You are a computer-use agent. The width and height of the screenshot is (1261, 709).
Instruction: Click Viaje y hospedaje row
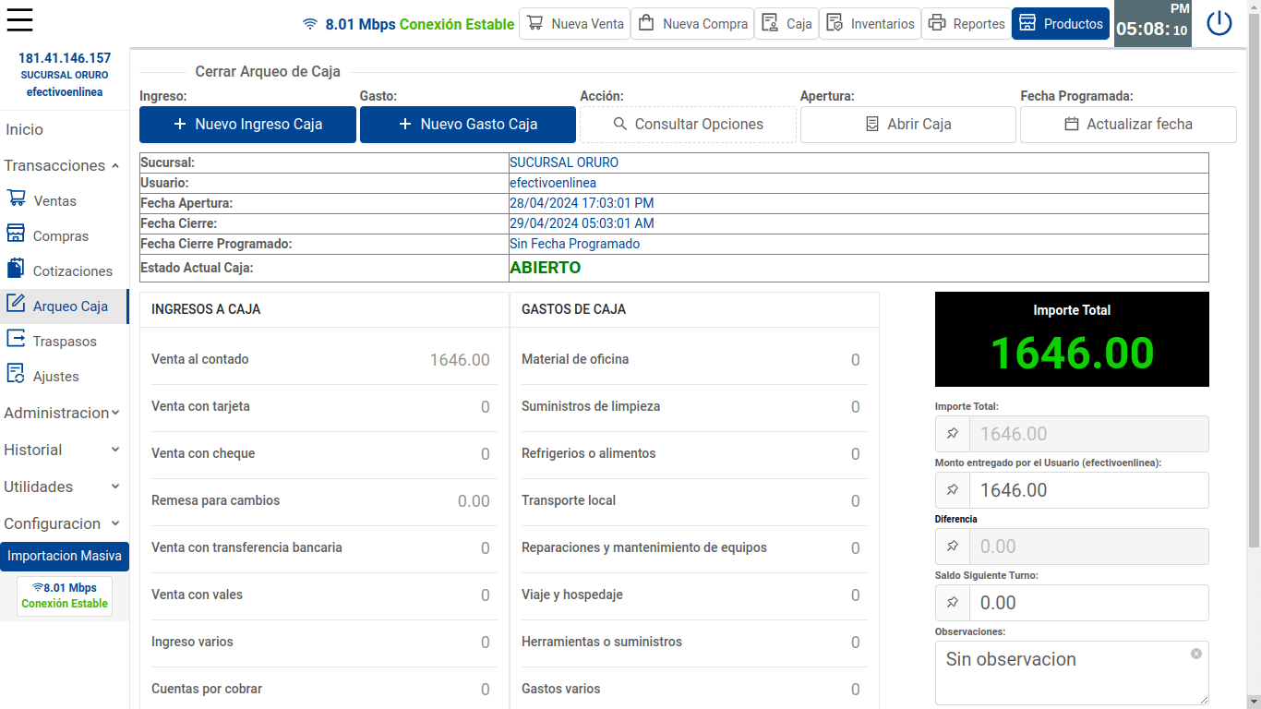694,595
